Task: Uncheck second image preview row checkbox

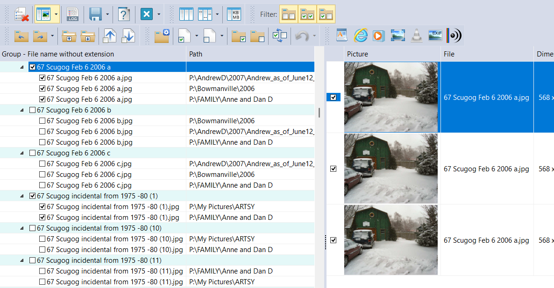Action: click(x=333, y=169)
